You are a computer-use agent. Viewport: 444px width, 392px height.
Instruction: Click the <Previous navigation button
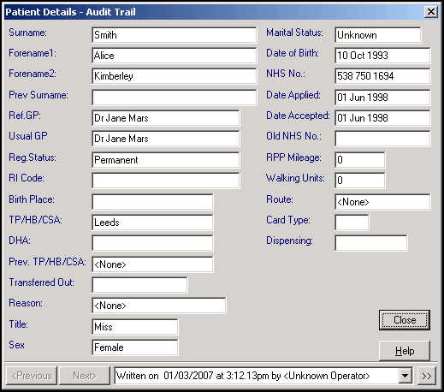coord(32,376)
